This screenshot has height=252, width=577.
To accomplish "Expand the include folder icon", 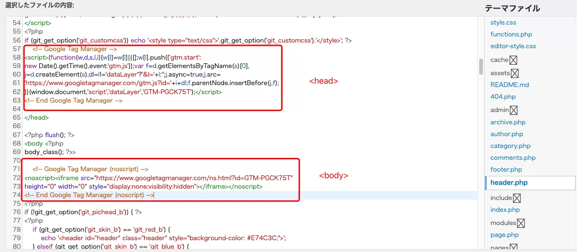I will pyautogui.click(x=517, y=198).
